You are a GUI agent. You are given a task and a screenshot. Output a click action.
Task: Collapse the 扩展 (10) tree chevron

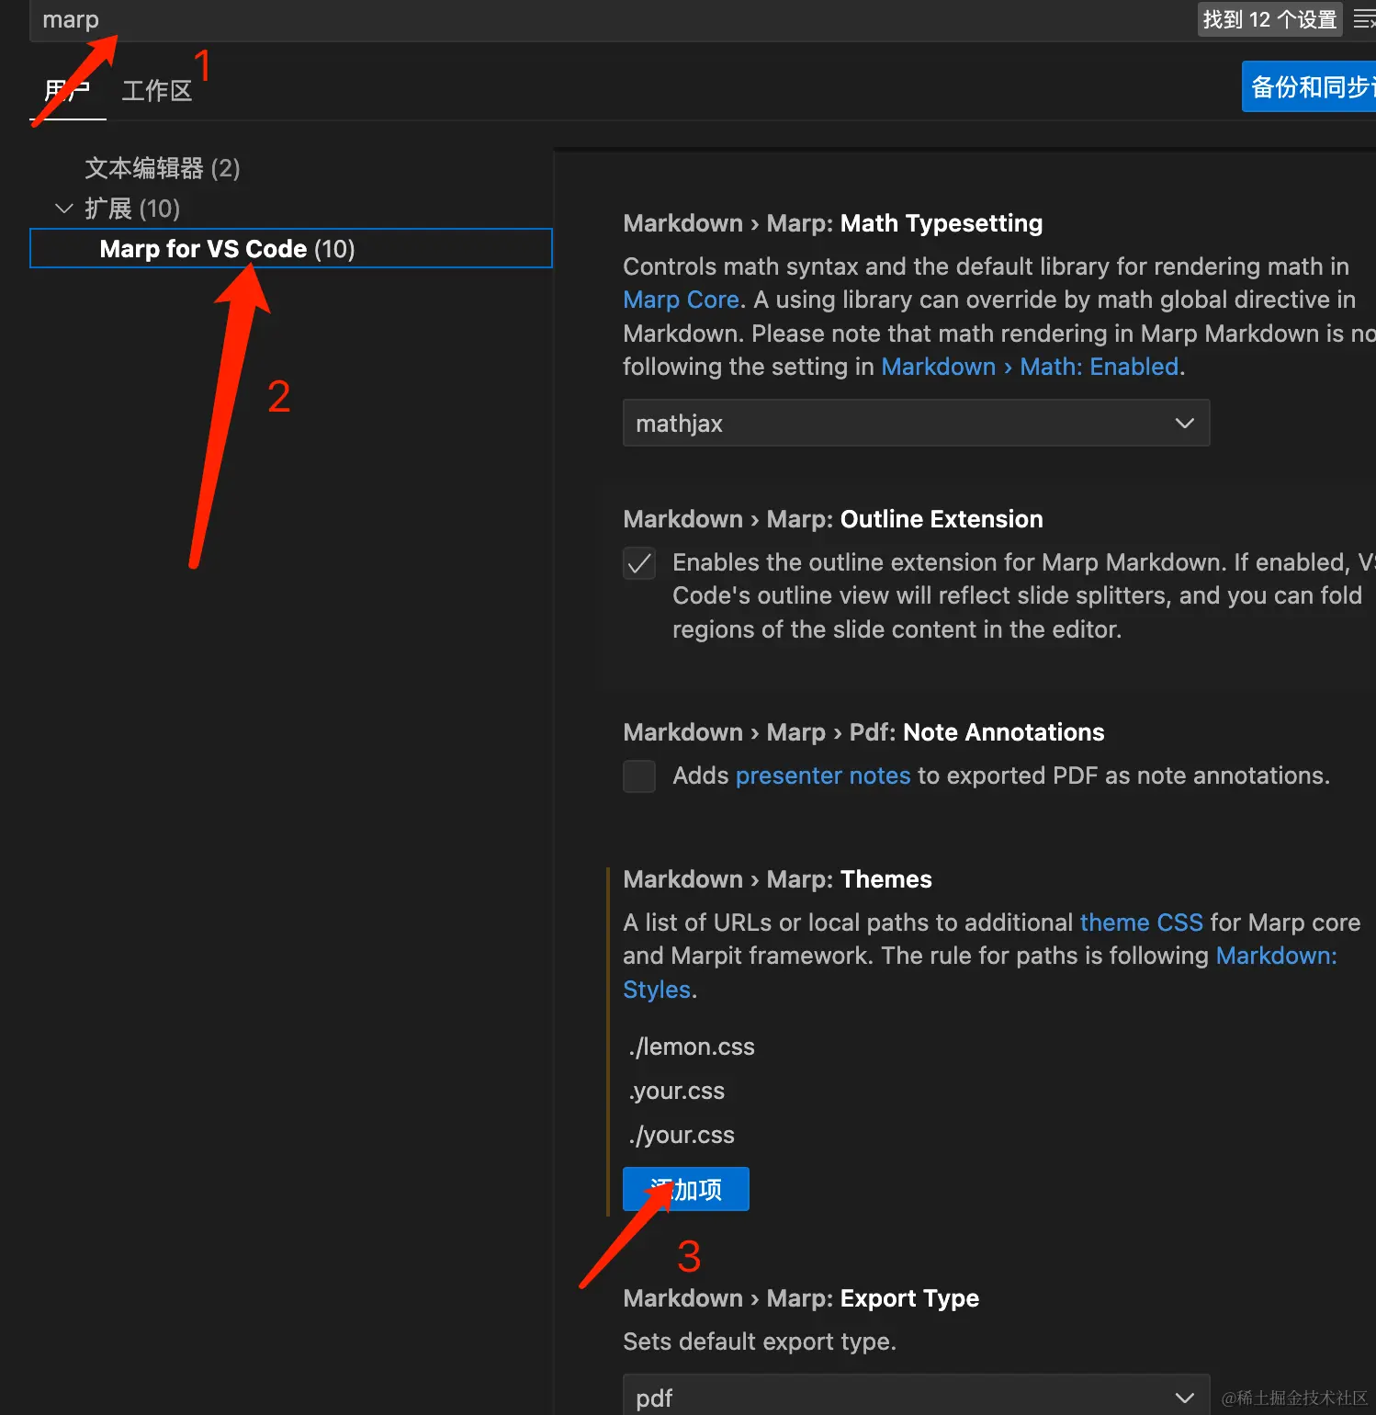tap(63, 209)
